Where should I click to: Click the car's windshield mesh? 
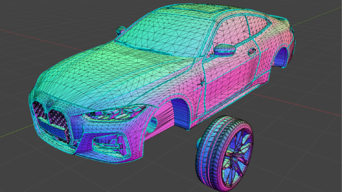(165, 35)
